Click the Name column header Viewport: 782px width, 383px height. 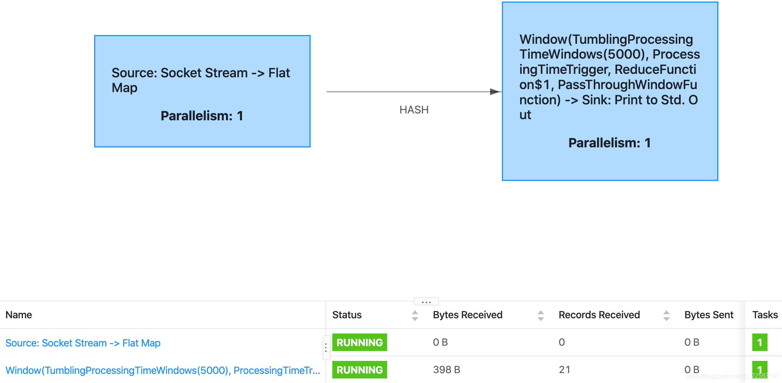(19, 315)
